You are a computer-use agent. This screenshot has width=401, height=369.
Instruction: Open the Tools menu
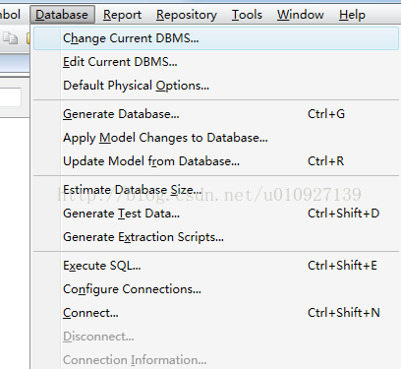pos(247,15)
